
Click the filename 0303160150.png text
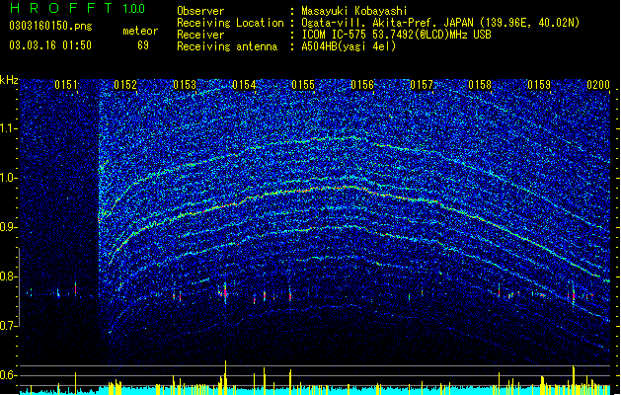pos(50,26)
